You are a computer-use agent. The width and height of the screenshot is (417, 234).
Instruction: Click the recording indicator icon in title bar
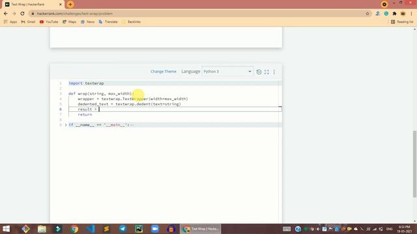point(384,5)
